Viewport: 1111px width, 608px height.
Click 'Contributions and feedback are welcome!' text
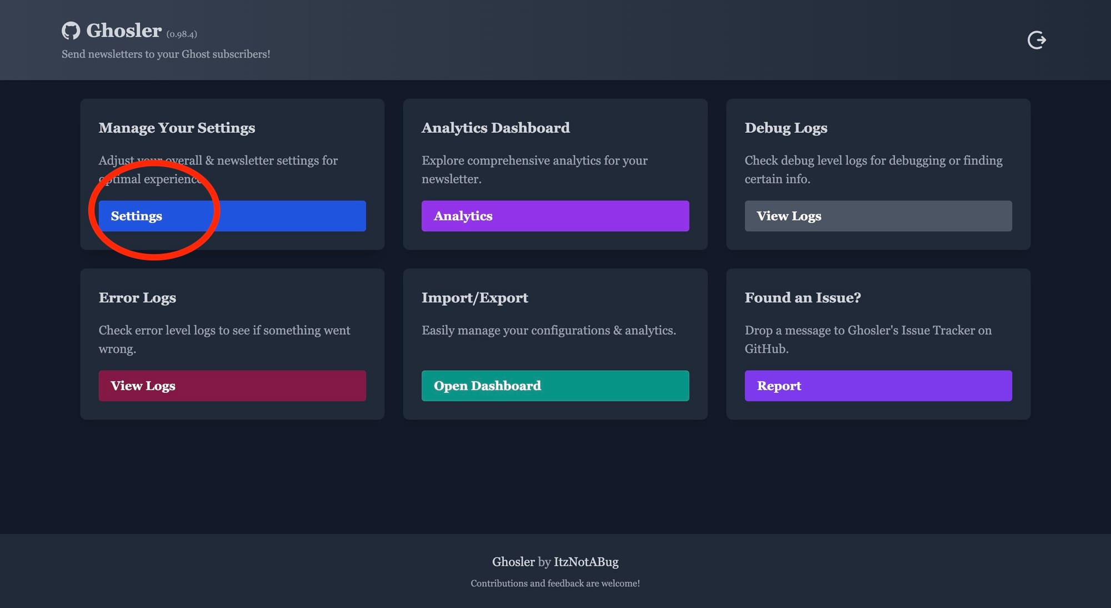click(x=555, y=584)
